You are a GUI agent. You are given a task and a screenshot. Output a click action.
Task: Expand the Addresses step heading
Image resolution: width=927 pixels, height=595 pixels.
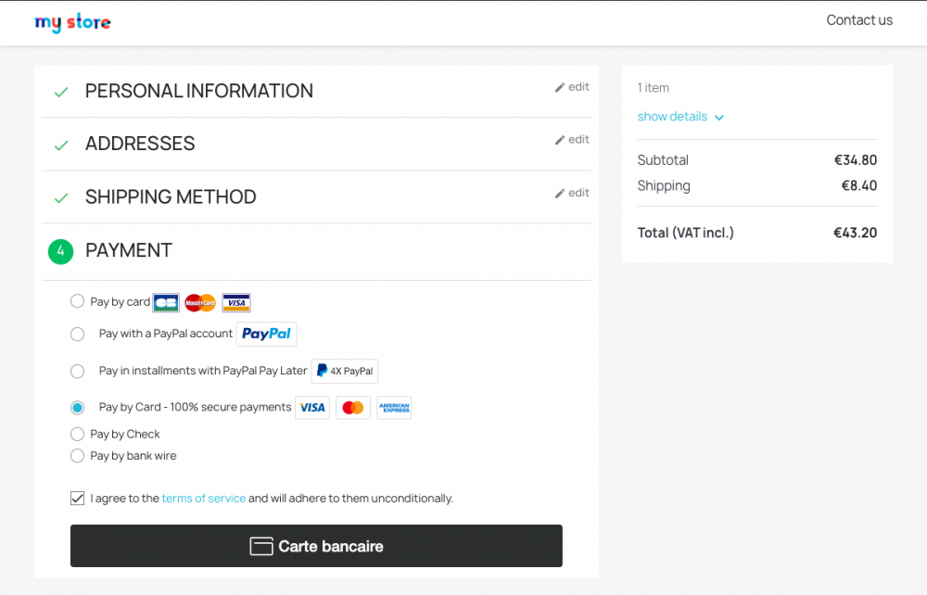[x=140, y=144]
